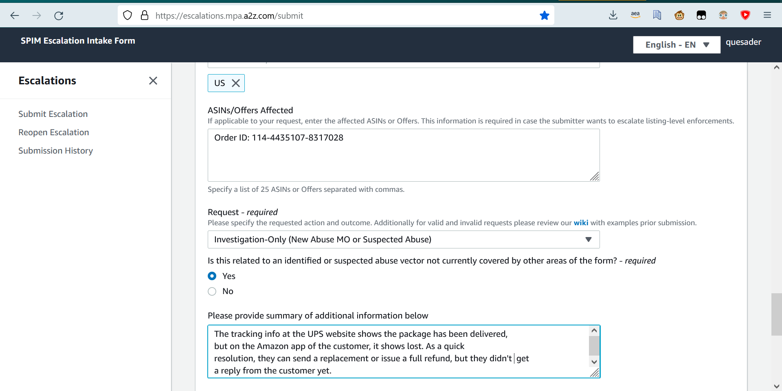Open the black mask extension icon

[701, 15]
